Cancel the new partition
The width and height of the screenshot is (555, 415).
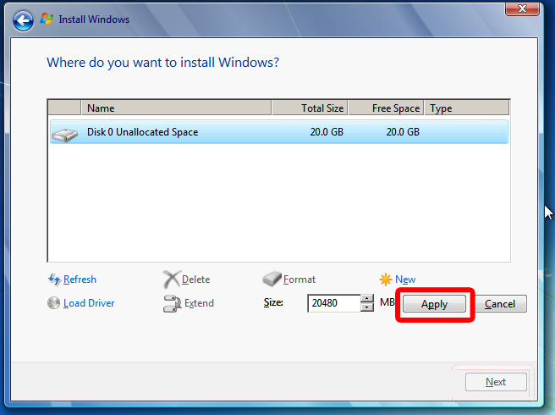coord(500,304)
